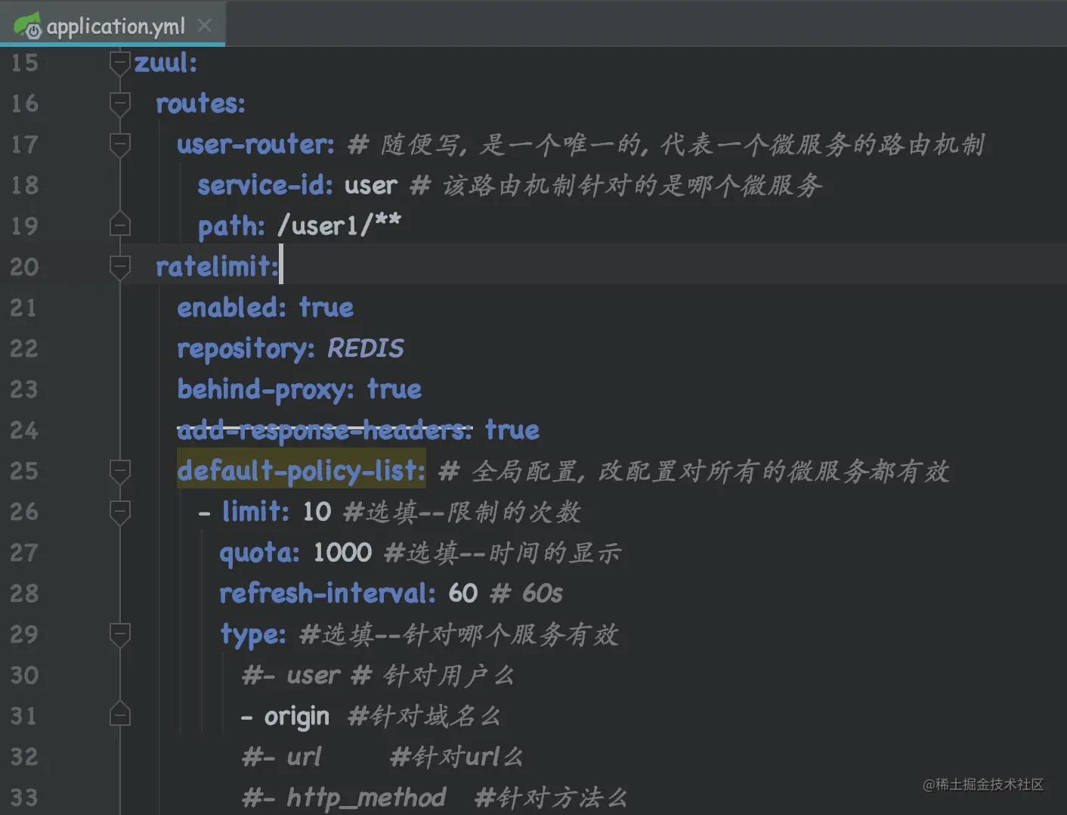This screenshot has width=1067, height=815.
Task: Click the true value after add-response-headers
Action: 512,430
